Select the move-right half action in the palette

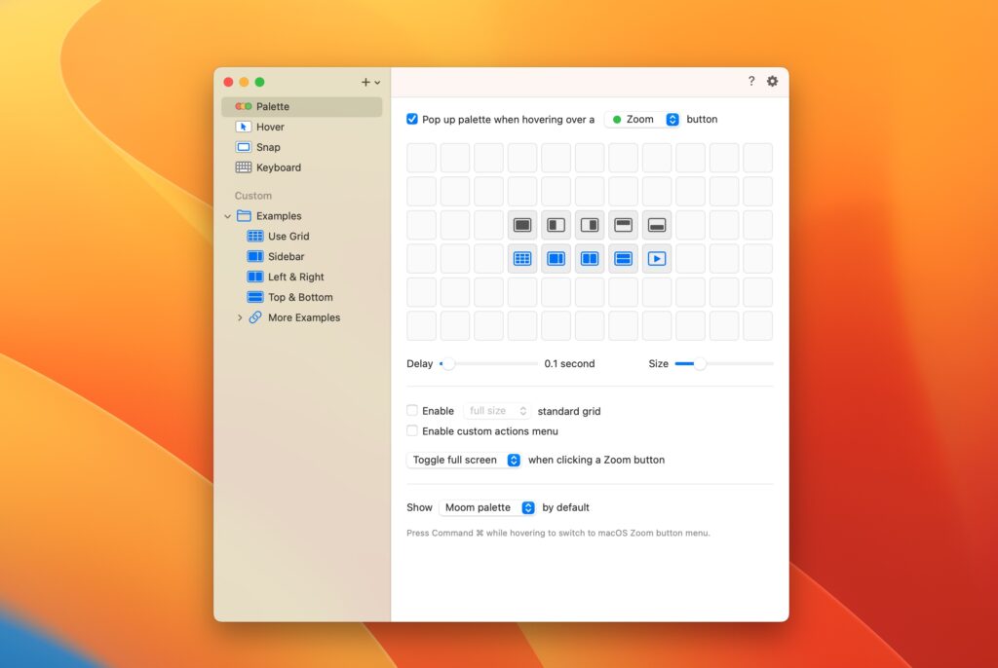click(x=589, y=224)
